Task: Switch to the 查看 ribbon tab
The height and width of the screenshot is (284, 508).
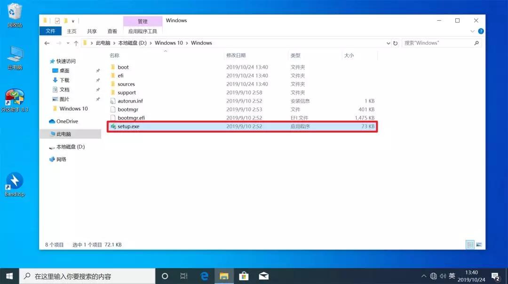Action: (111, 31)
